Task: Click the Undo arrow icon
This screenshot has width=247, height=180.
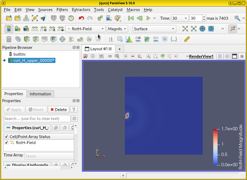Action: coord(81,18)
